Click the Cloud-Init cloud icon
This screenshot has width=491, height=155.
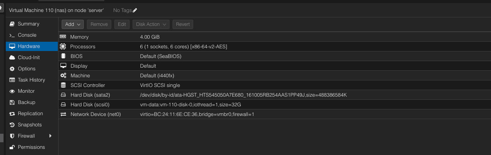click(x=12, y=58)
